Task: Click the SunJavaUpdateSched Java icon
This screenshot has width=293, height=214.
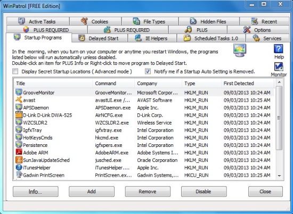Action: 19,160
